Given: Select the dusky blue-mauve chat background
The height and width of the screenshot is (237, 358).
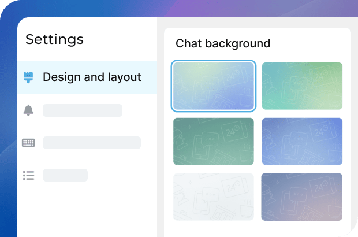Looking at the screenshot, I should click(x=302, y=197).
